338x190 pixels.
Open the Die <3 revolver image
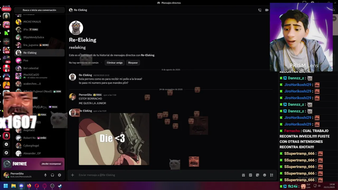[x=114, y=139]
